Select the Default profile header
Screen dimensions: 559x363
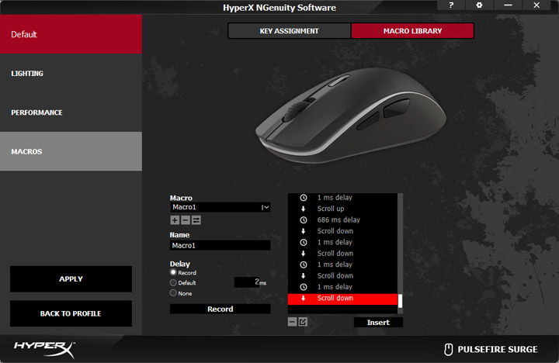(x=71, y=34)
